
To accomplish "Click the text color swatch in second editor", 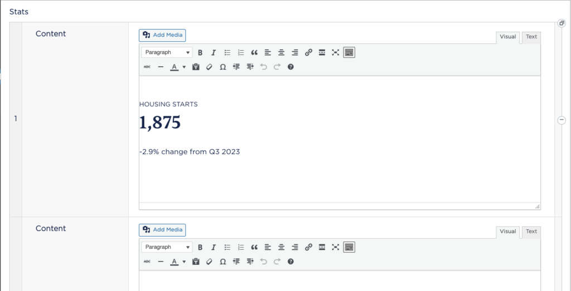I will 174,262.
